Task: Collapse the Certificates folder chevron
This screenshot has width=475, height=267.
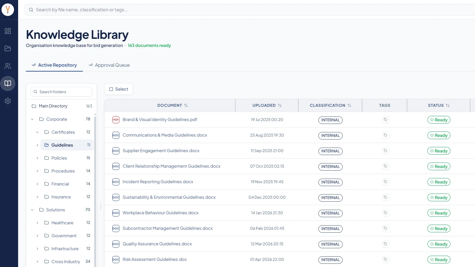Action: [38, 132]
